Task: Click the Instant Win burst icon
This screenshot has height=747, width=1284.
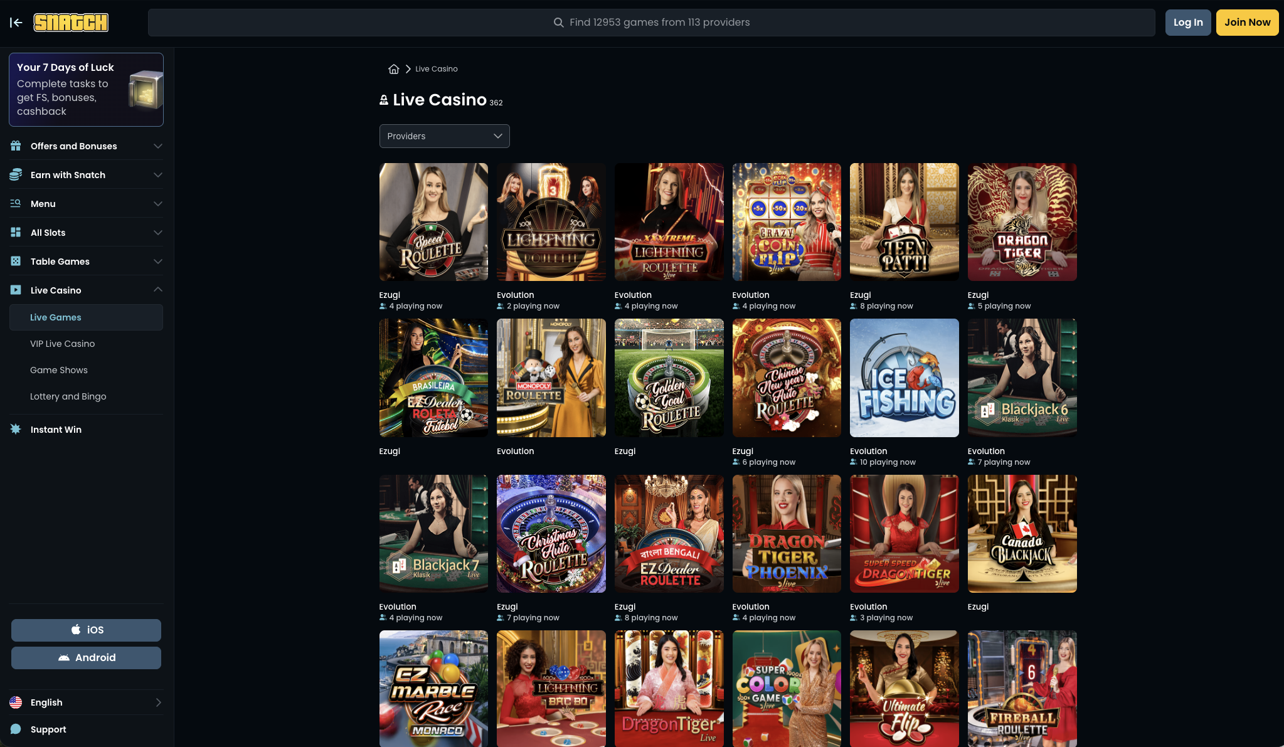Action: (16, 430)
